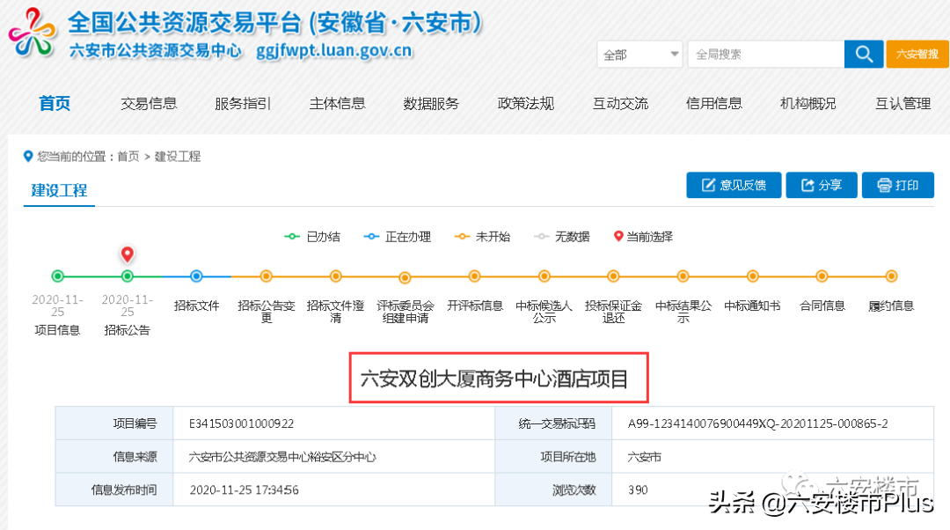Image resolution: width=950 pixels, height=530 pixels.
Task: Click the 中标通知书 node on the timeline
Action: pyautogui.click(x=752, y=276)
